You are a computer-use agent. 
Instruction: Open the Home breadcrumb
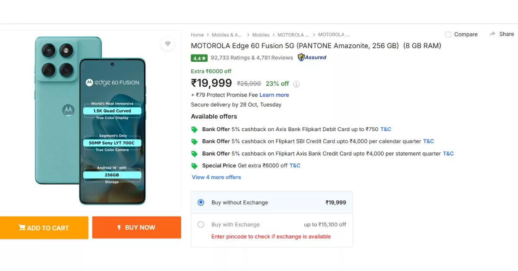point(197,35)
